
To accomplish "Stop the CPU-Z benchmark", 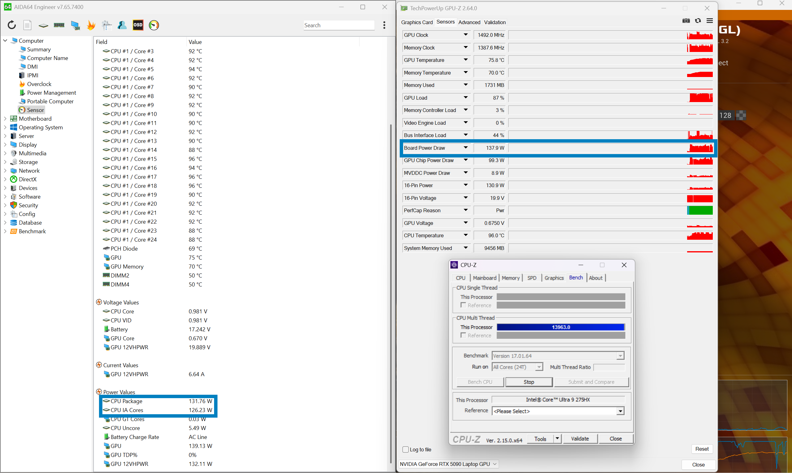I will coord(529,382).
